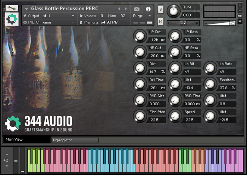
Task: Lower keyboard octave with down arrow
Action: pyautogui.click(x=7, y=166)
